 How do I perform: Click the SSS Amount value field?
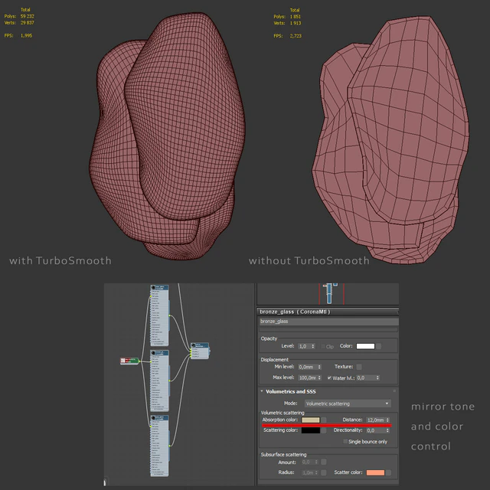point(308,462)
